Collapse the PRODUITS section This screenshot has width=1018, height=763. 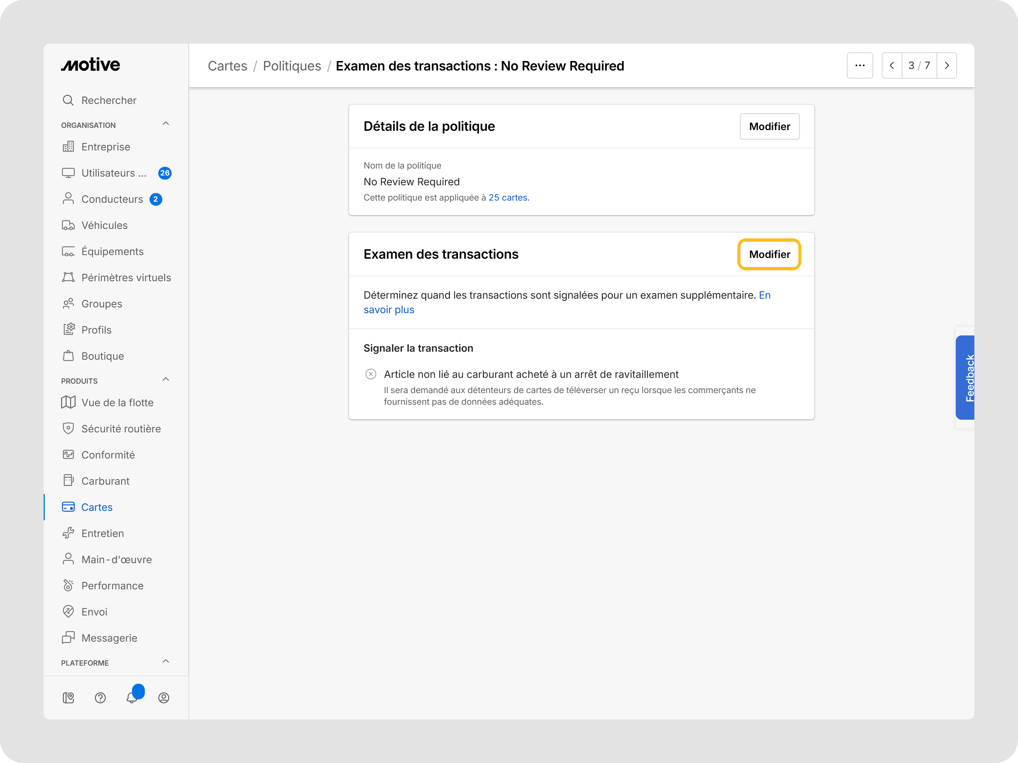166,379
